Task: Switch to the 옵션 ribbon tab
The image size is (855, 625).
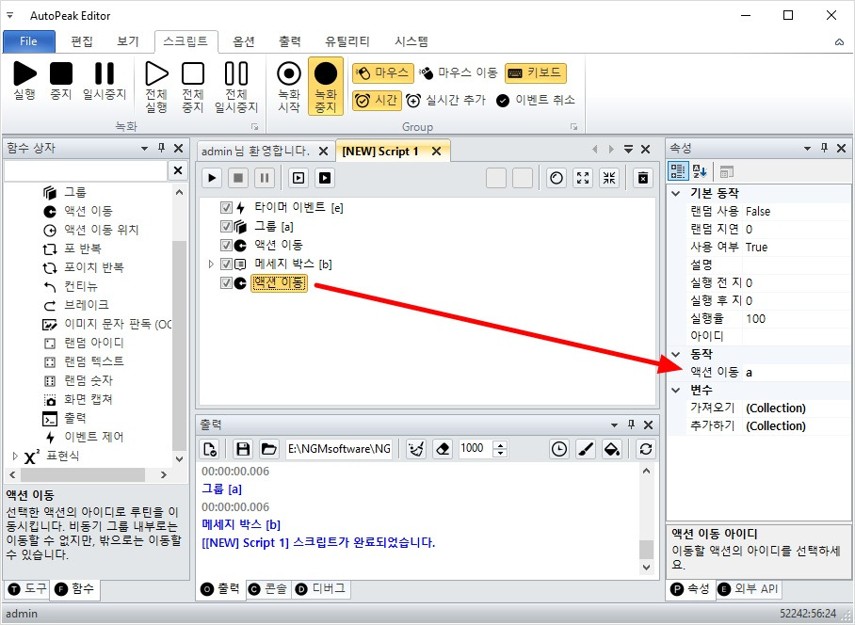Action: 244,41
